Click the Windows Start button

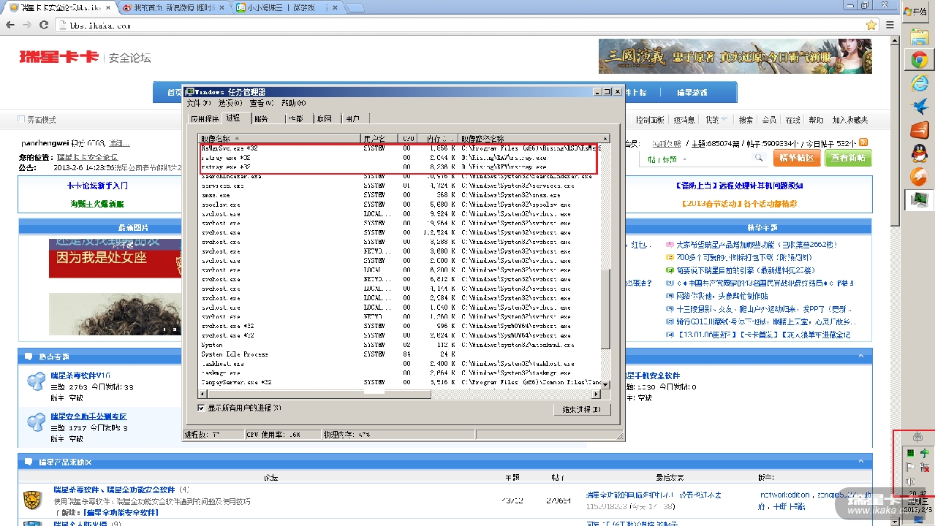[917, 12]
